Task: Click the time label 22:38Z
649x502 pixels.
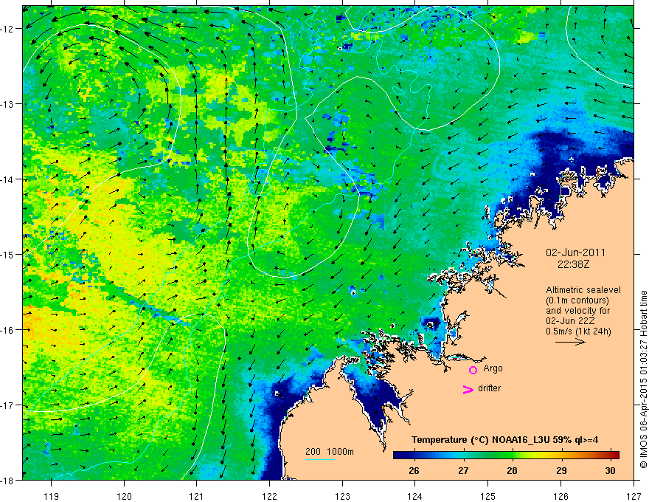Action: (573, 264)
